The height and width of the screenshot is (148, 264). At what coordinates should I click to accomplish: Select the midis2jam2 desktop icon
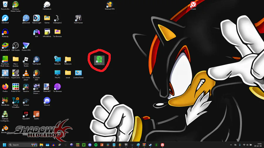click(57, 19)
